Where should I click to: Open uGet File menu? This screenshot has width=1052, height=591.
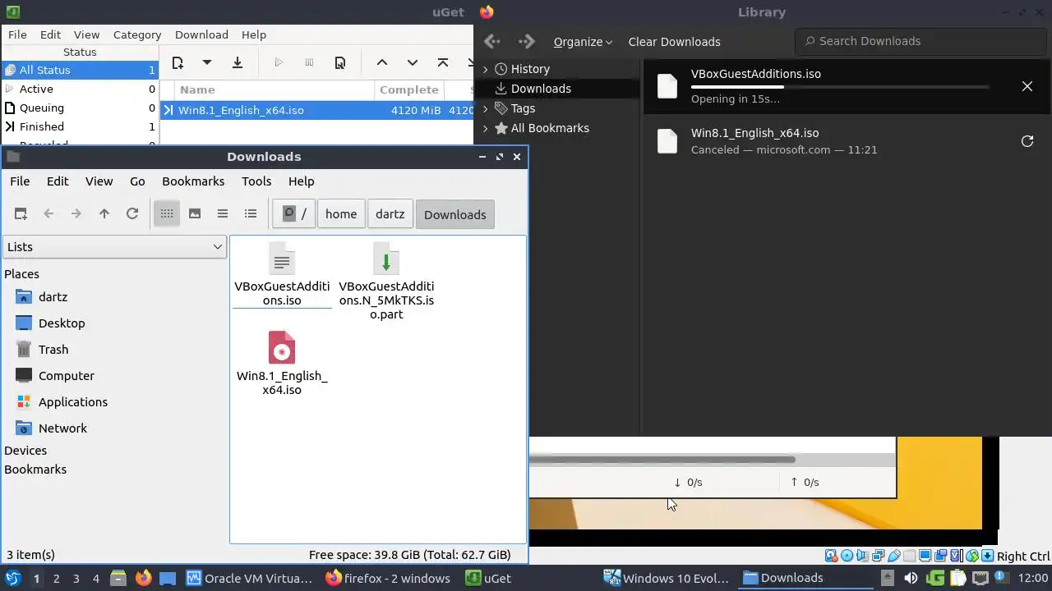(17, 34)
